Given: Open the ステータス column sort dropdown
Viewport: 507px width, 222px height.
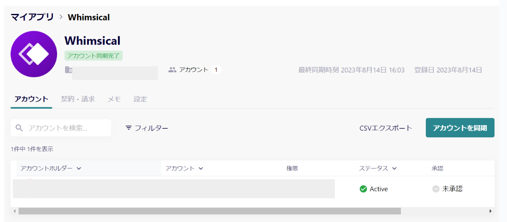Looking at the screenshot, I should [x=395, y=168].
